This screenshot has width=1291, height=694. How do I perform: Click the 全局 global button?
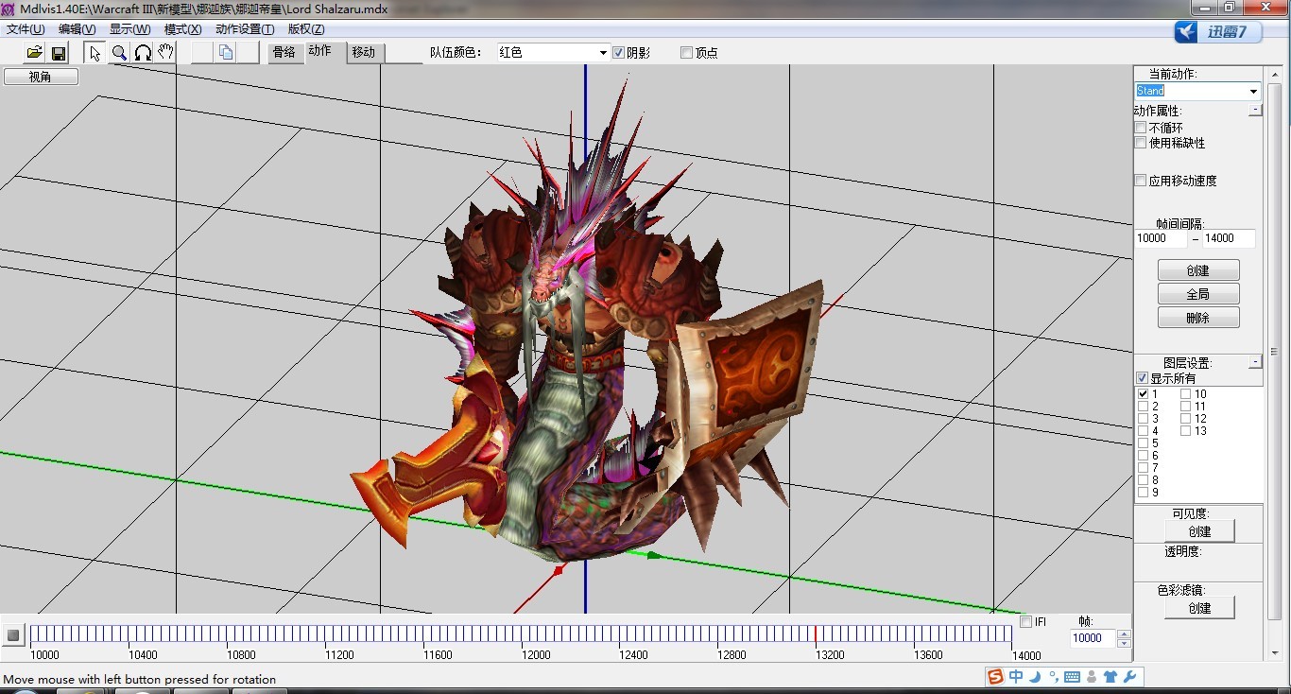[1198, 294]
